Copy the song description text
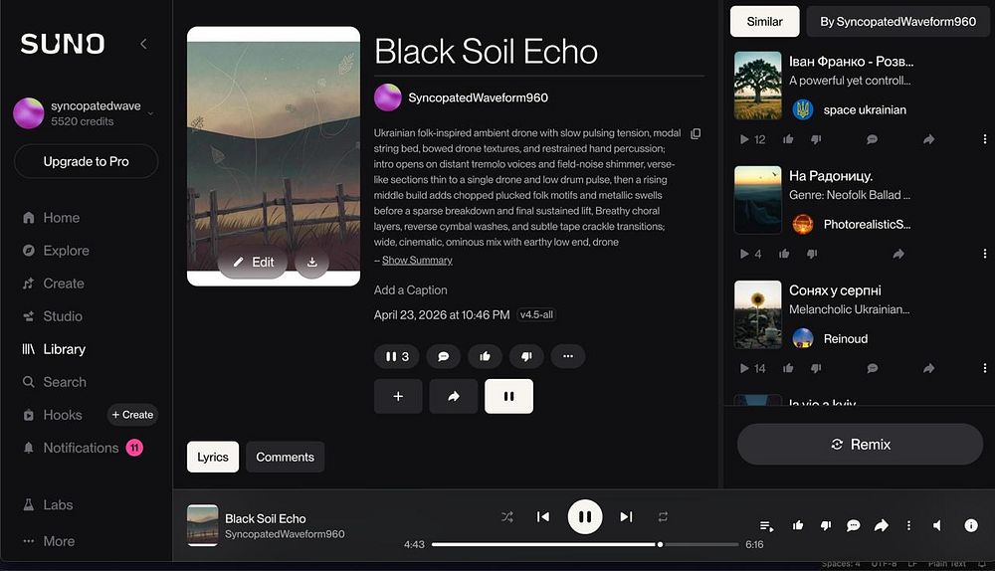Viewport: 995px width, 571px height. click(x=696, y=134)
